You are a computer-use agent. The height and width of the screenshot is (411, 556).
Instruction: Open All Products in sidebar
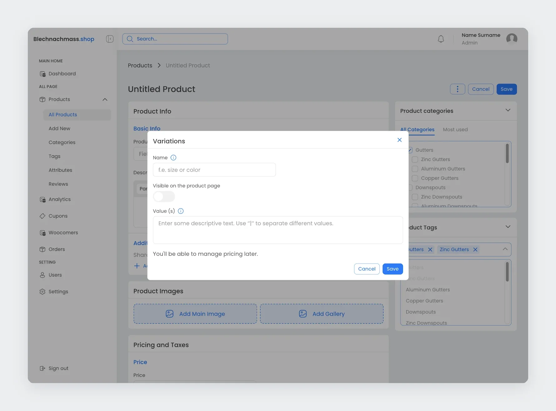point(77,115)
